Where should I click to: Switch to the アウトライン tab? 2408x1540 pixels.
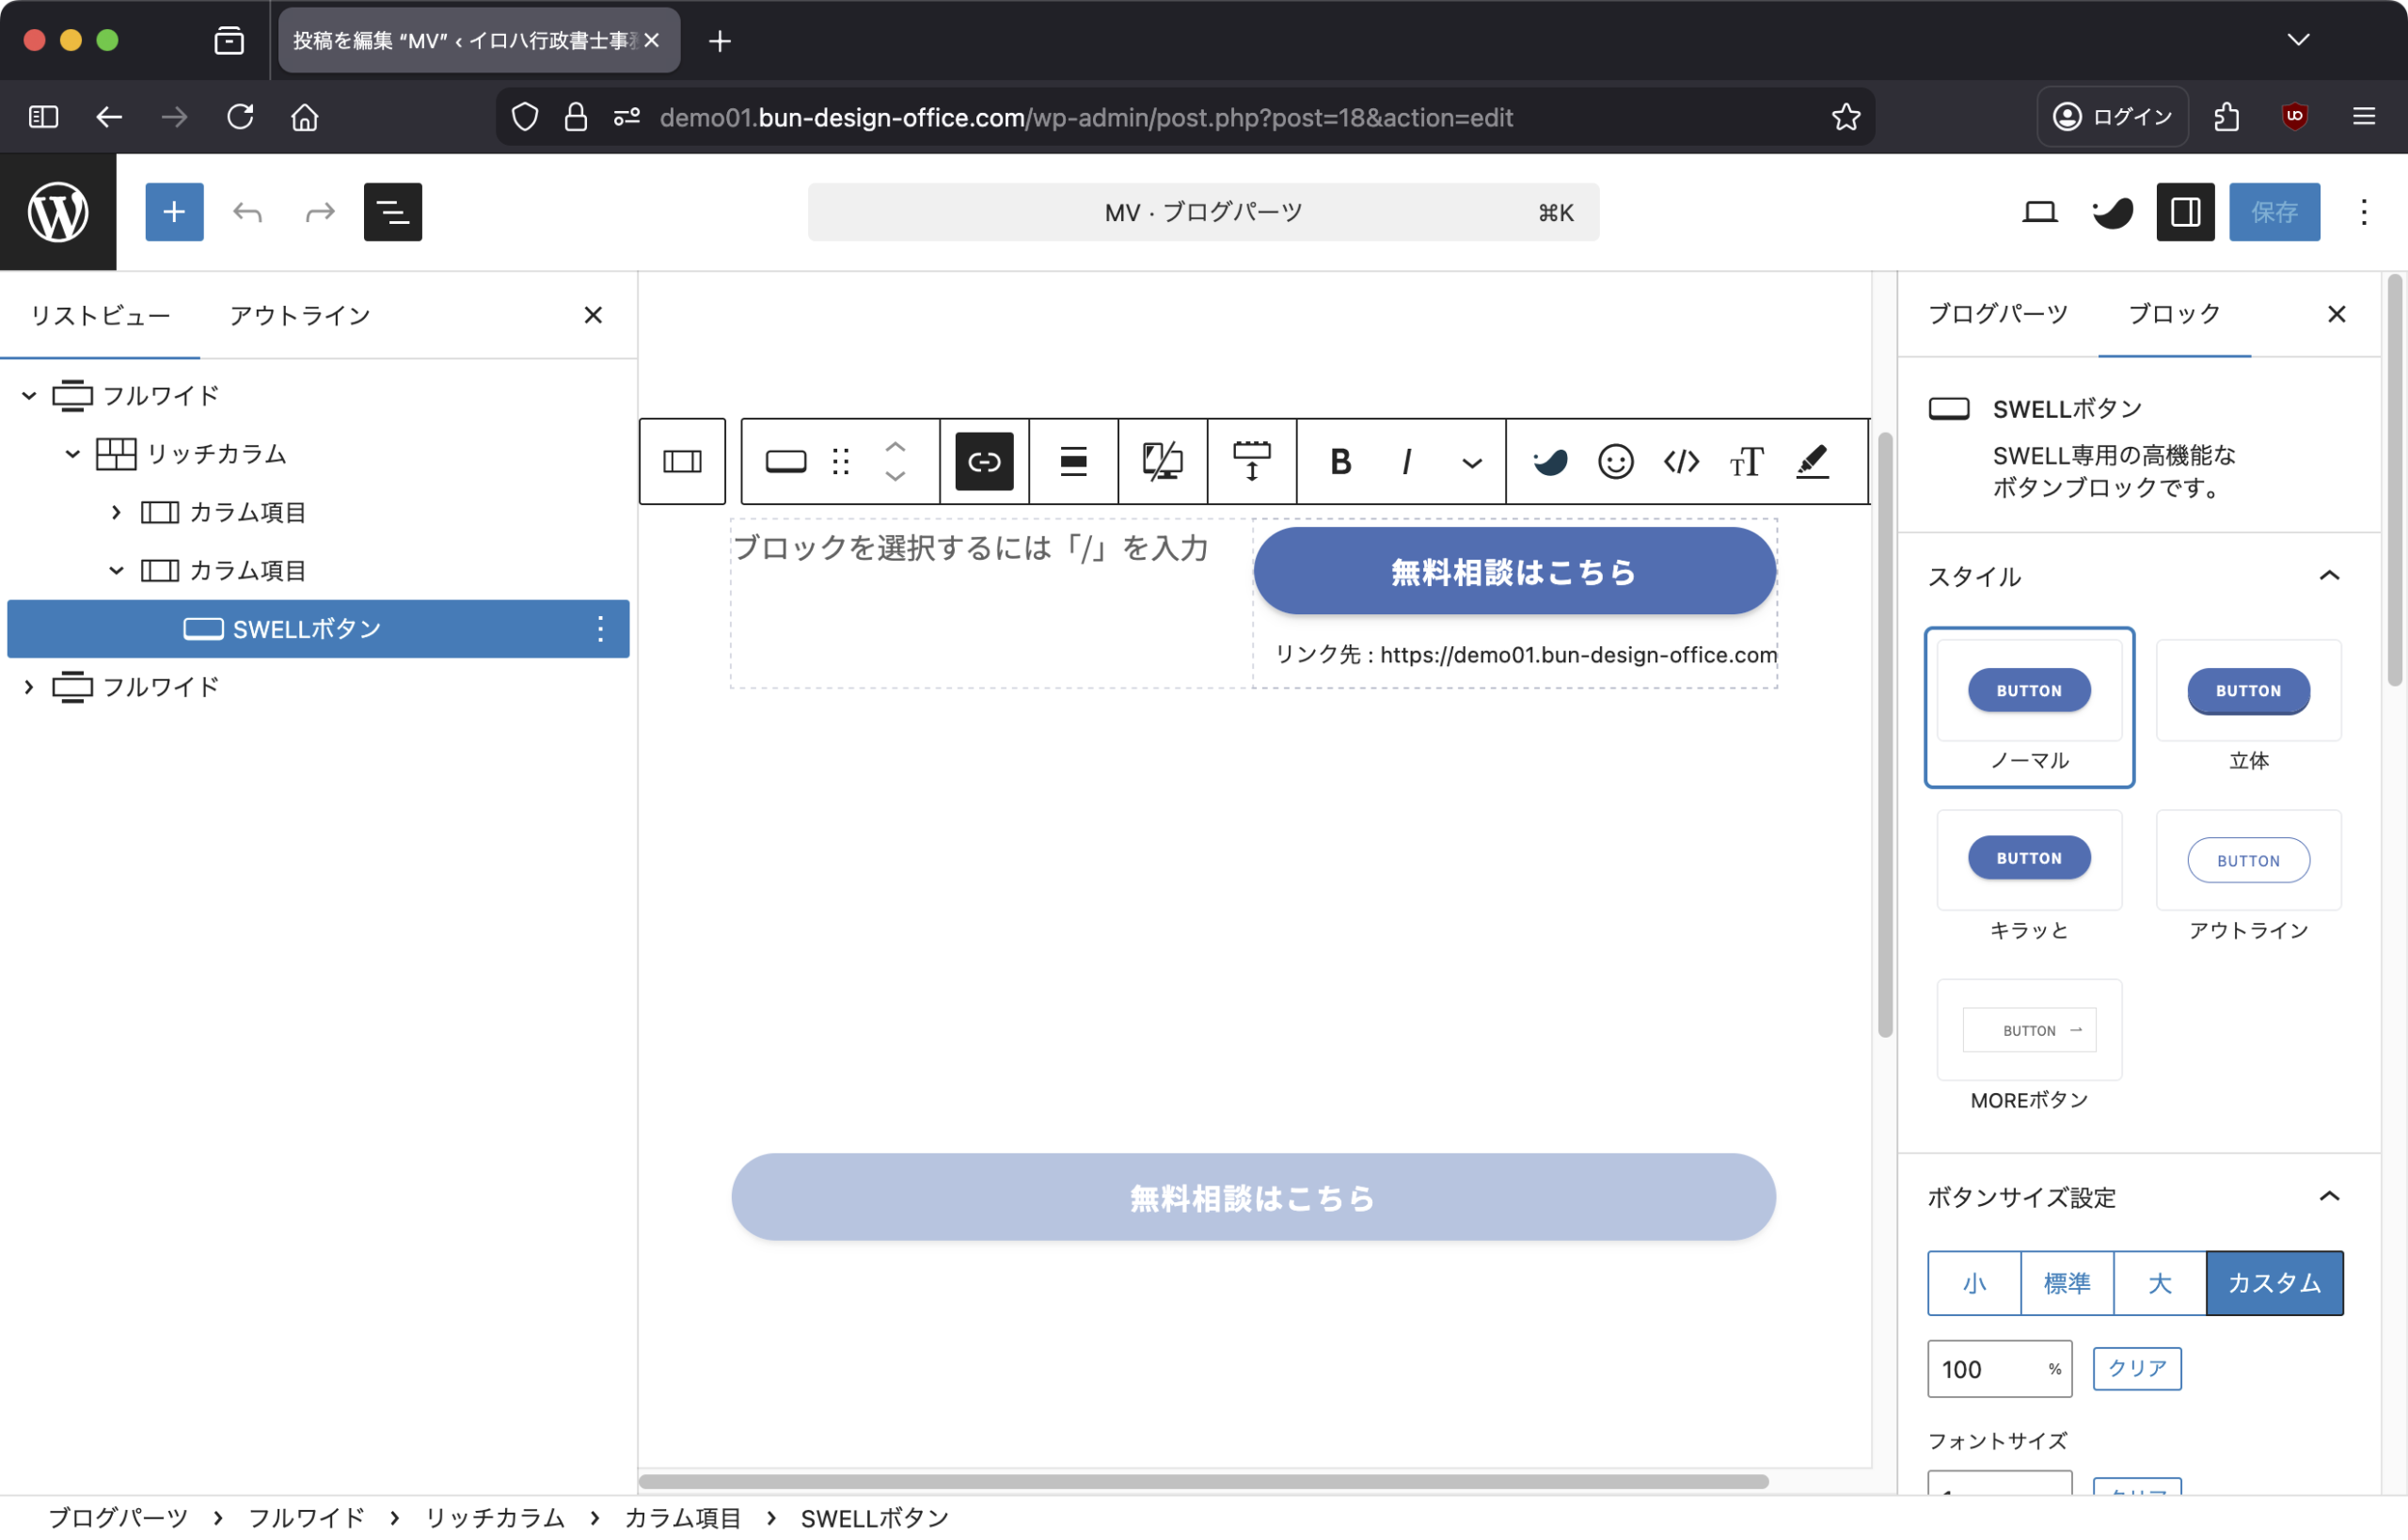[x=300, y=316]
